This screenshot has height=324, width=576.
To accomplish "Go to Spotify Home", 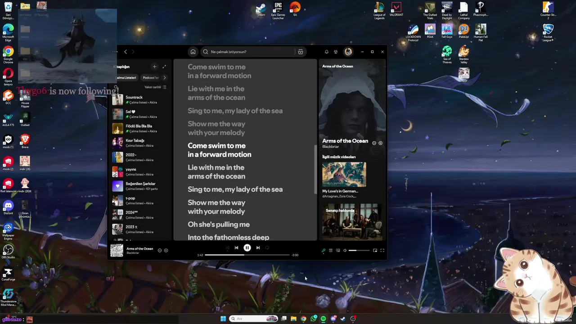I will pos(193,52).
